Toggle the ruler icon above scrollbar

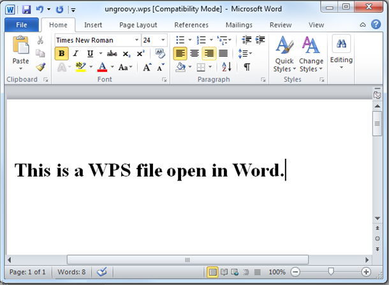point(377,94)
